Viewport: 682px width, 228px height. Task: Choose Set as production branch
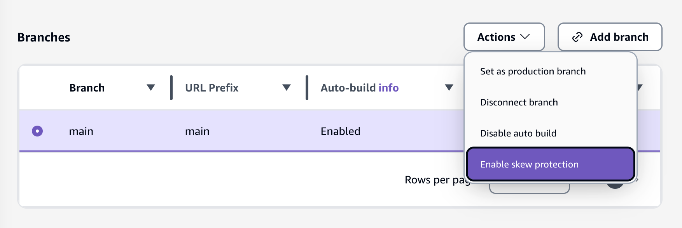click(533, 71)
